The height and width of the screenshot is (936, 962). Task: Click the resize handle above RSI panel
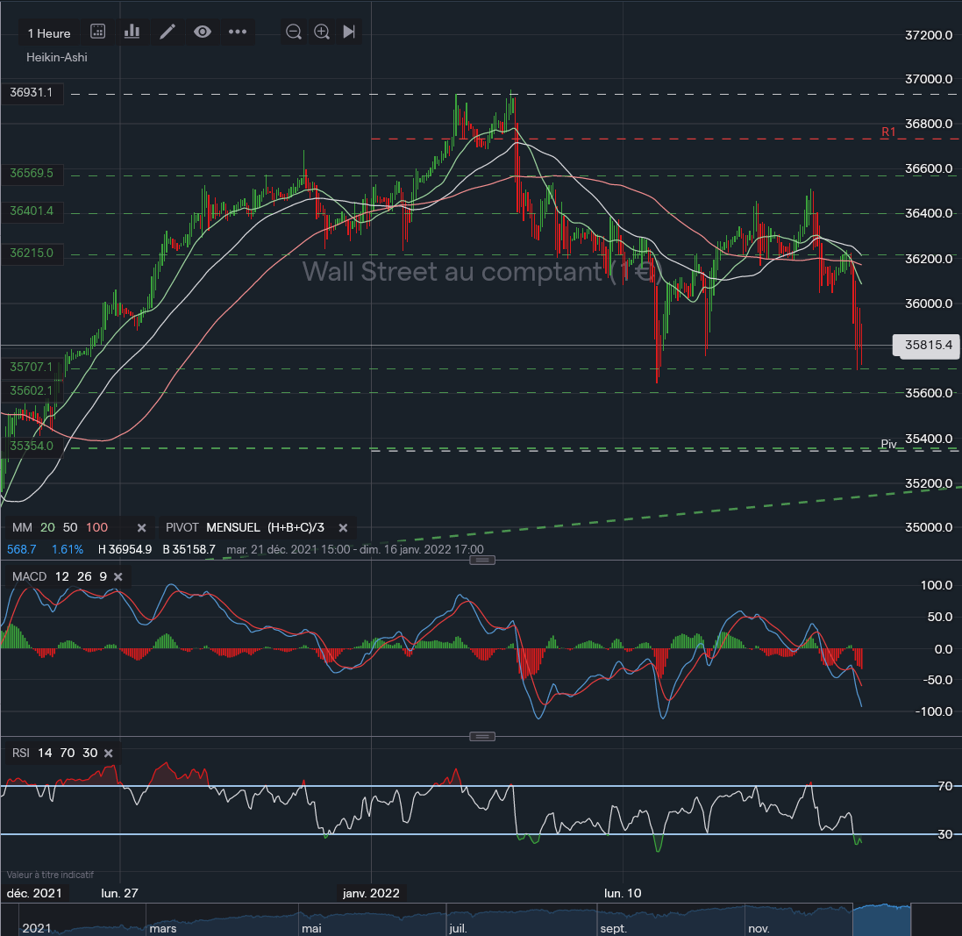click(x=482, y=737)
